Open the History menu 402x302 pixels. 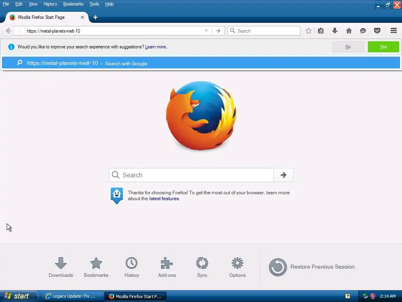pyautogui.click(x=50, y=4)
